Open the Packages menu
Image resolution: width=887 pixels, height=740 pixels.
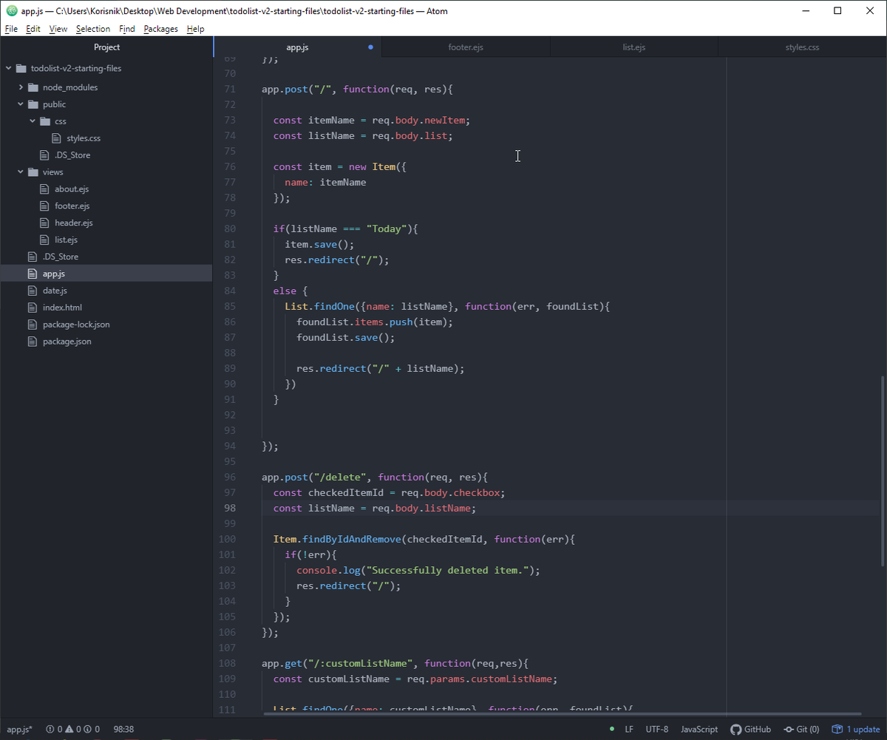tap(161, 29)
